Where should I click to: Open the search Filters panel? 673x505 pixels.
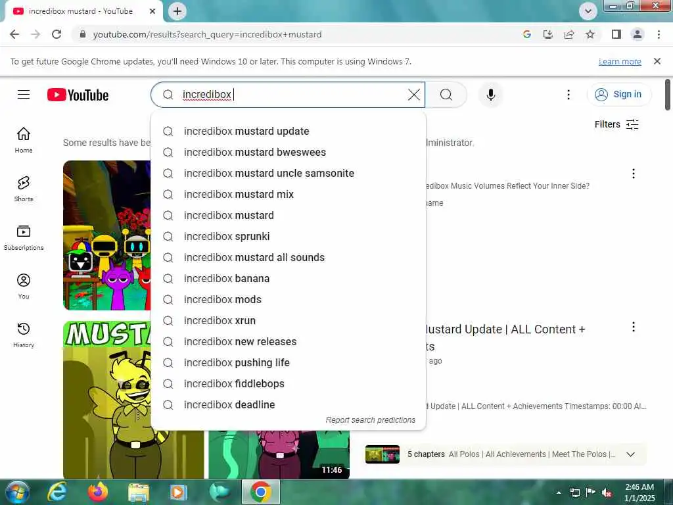coord(616,124)
